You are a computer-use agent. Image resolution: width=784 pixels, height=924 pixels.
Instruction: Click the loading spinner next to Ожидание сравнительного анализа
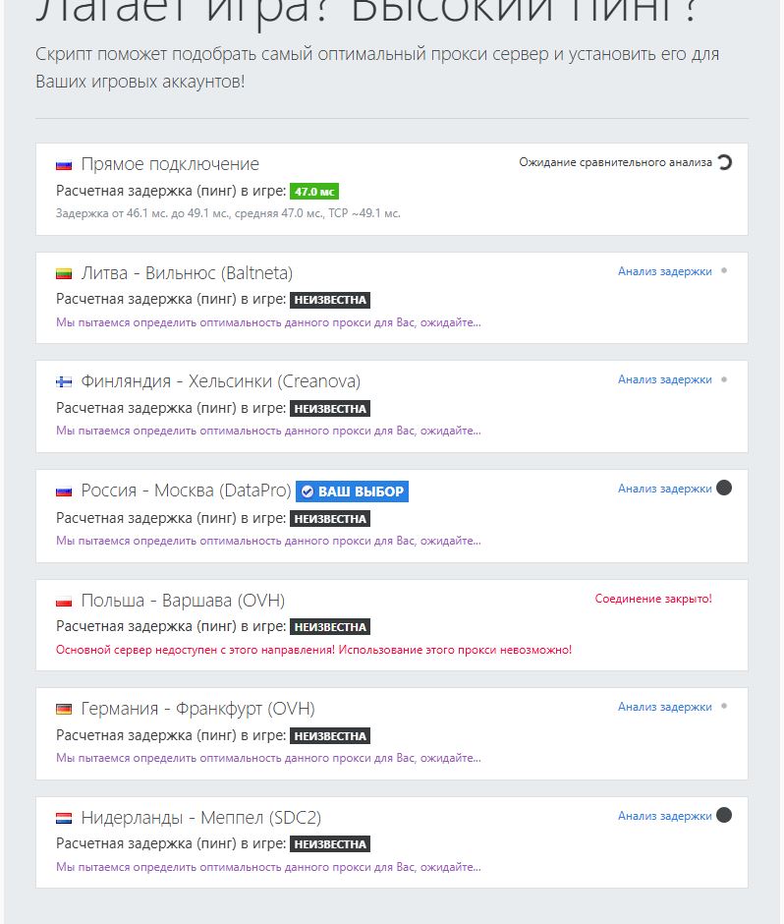click(x=725, y=162)
